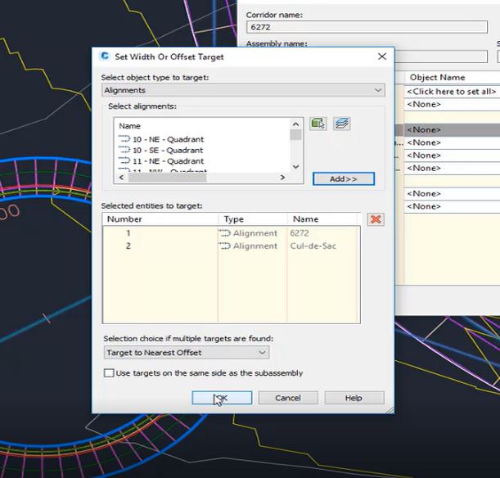Click the Name column header in selected entities
The width and height of the screenshot is (500, 478).
(x=322, y=219)
